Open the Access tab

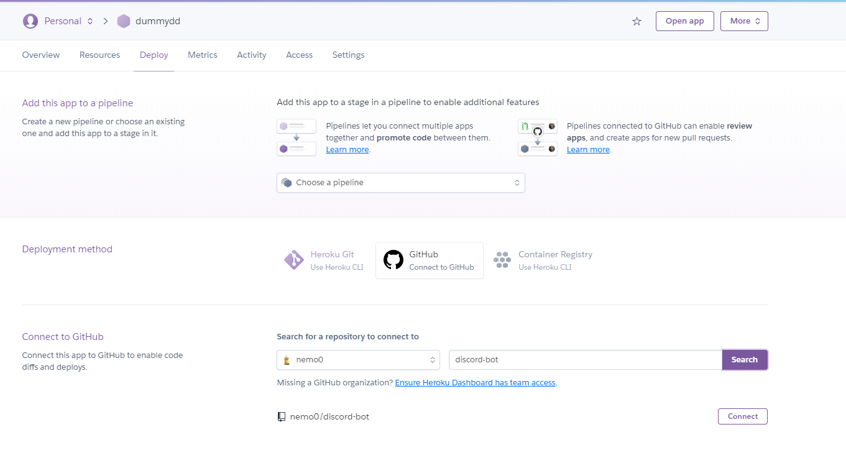pyautogui.click(x=300, y=55)
